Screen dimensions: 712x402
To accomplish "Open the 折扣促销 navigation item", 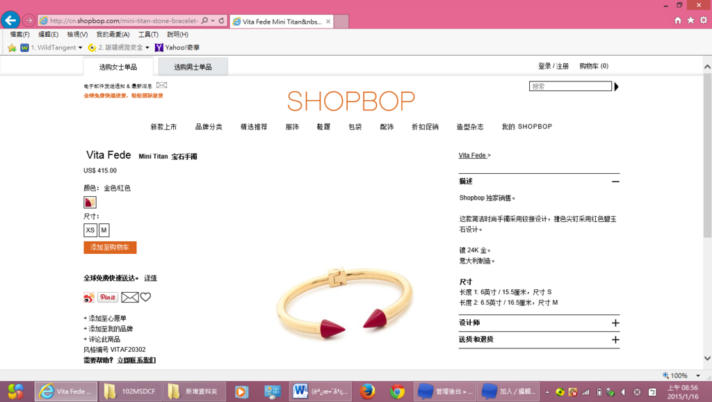I will [x=425, y=127].
